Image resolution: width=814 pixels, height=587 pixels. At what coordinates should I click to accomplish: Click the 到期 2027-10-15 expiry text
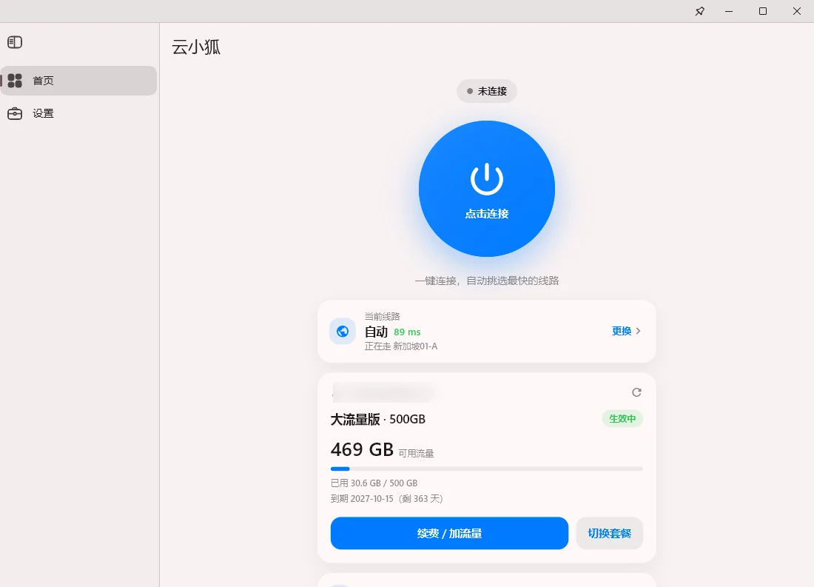[x=387, y=499]
